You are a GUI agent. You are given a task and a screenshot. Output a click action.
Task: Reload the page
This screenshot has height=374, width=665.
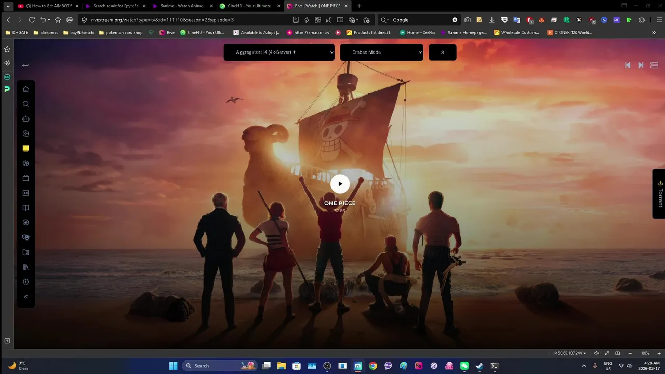point(32,20)
